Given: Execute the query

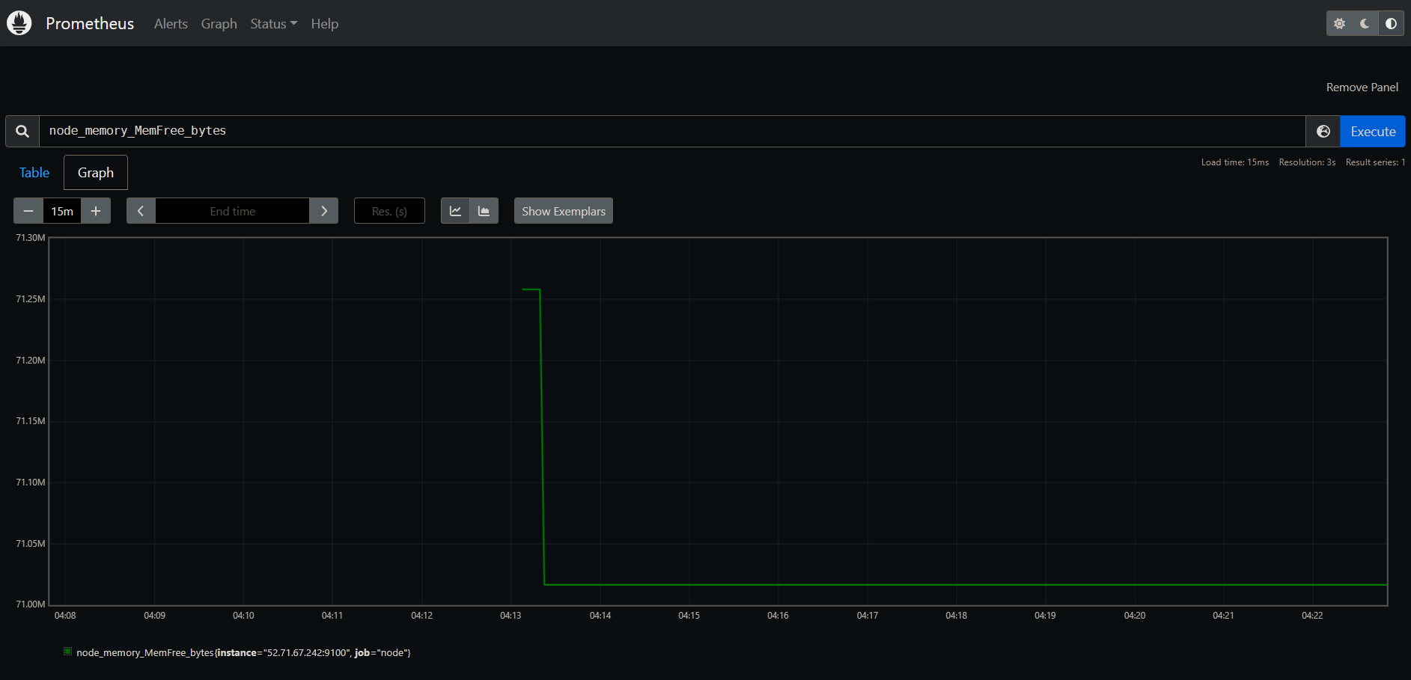Looking at the screenshot, I should [1373, 131].
